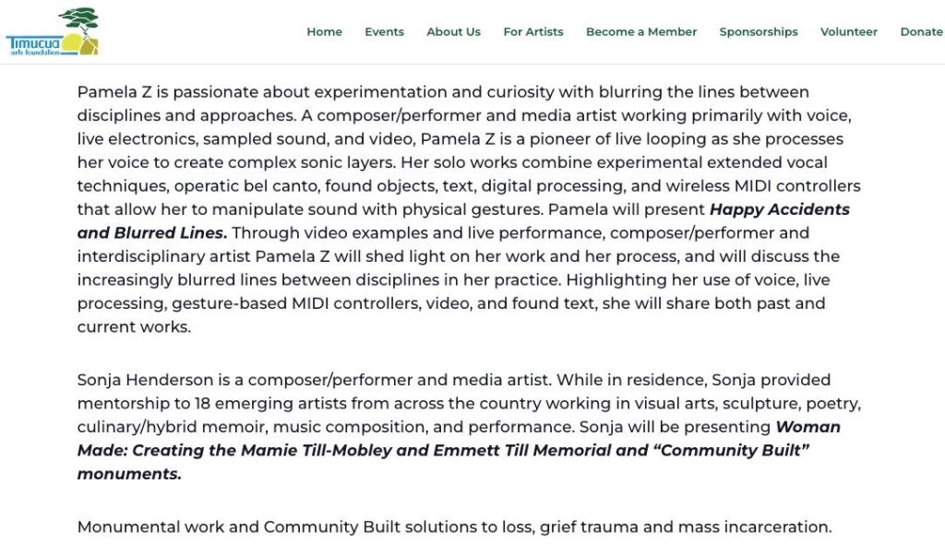Open the Home page
The image size is (945, 555).
[x=324, y=31]
